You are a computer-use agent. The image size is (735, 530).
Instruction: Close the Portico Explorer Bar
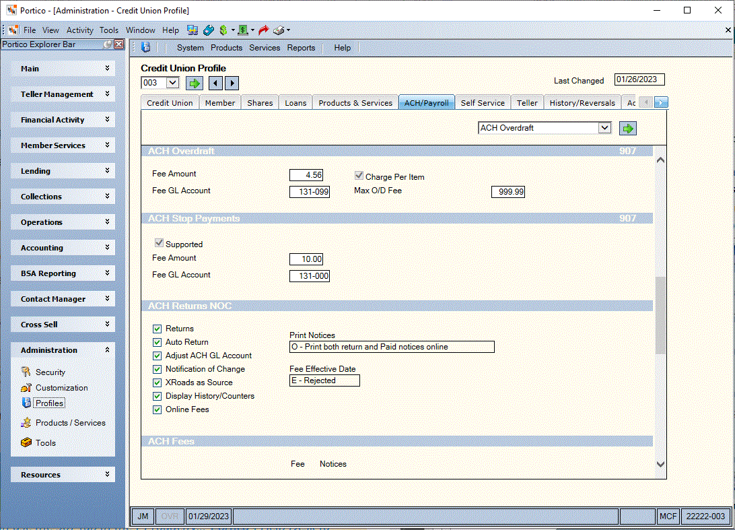coord(119,44)
